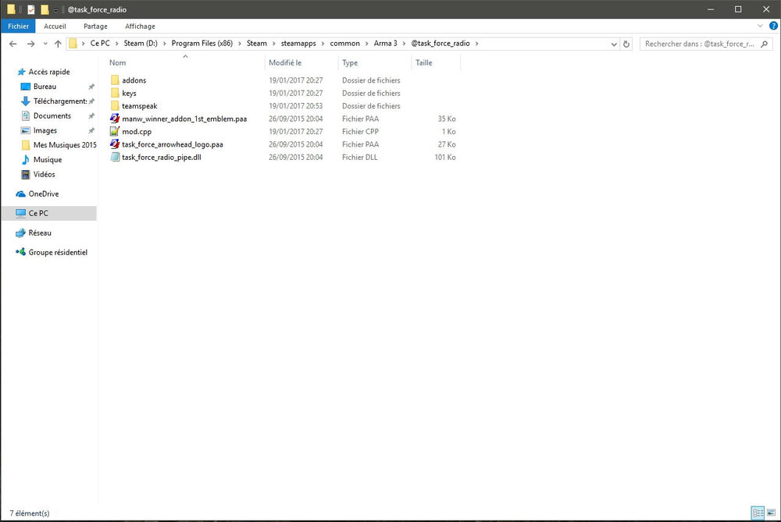Screen dimensions: 781x522
Task: Select the teamspeak folder icon
Action: [x=115, y=106]
